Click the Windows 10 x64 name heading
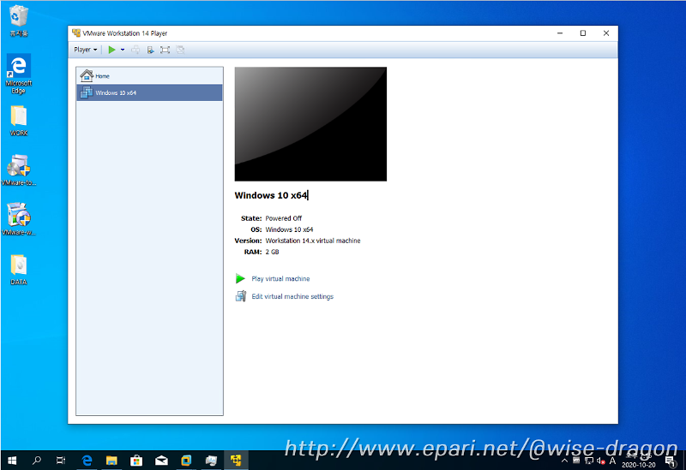Screen dimensions: 686x470 point(271,195)
